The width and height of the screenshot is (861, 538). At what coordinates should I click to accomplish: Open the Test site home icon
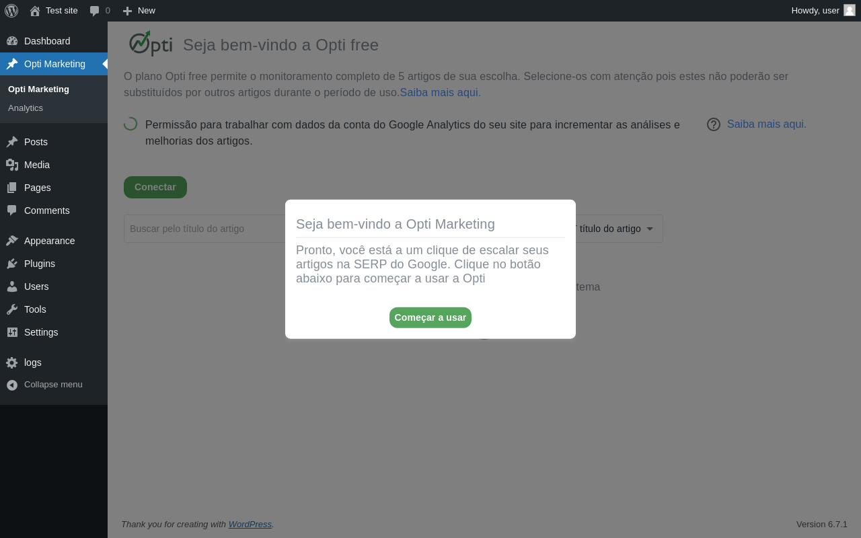coord(35,11)
